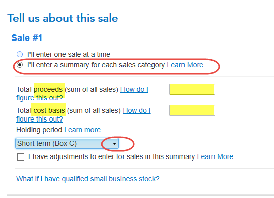
Task: Open "What if I have qualified small business stock?"
Action: pyautogui.click(x=88, y=179)
